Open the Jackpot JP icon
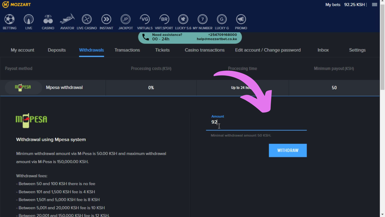The width and height of the screenshot is (385, 217). pos(125,19)
